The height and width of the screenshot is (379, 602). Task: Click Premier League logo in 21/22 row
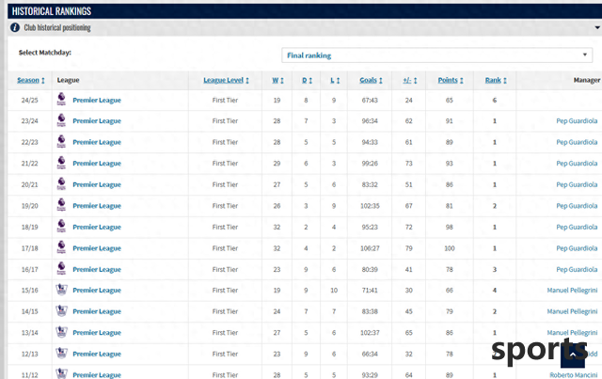pos(61,163)
